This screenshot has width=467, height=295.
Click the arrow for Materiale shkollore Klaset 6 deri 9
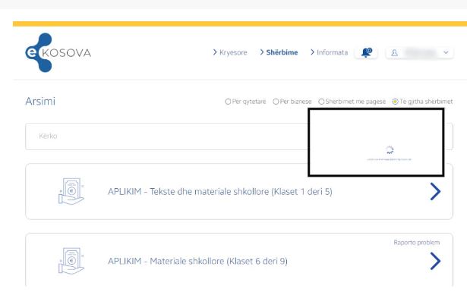(435, 261)
